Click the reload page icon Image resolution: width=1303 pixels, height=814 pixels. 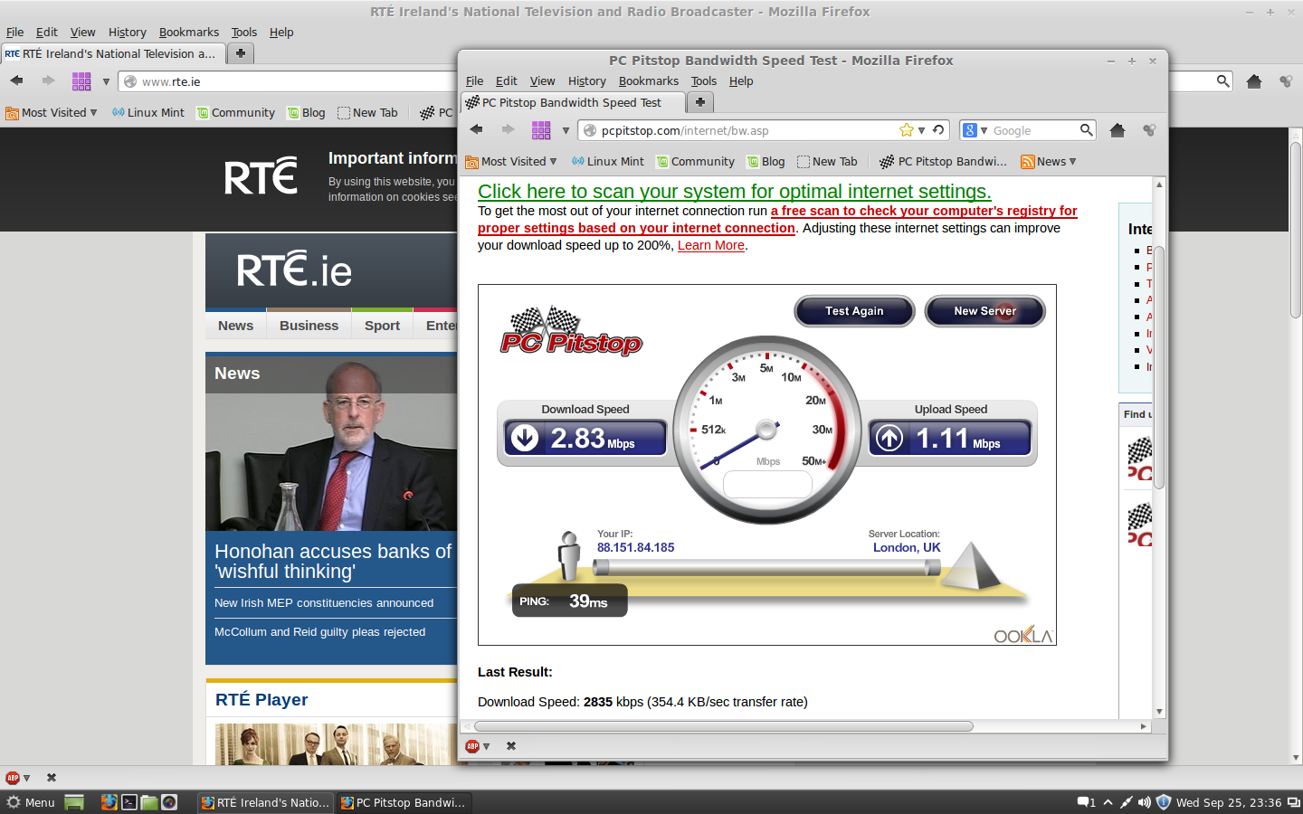pyautogui.click(x=937, y=130)
